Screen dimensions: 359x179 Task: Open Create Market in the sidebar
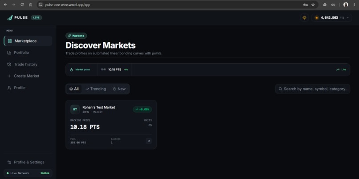(28, 76)
